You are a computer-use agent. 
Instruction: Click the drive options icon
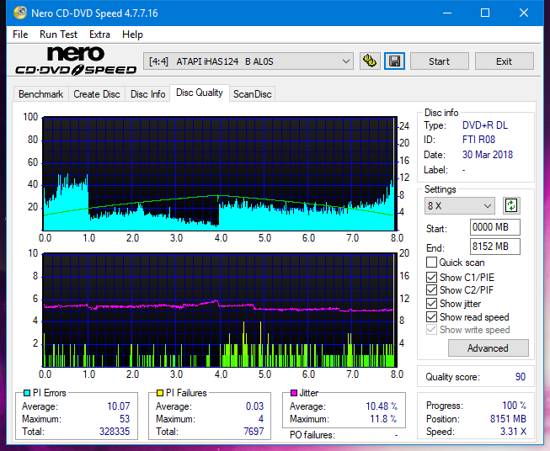coord(370,61)
